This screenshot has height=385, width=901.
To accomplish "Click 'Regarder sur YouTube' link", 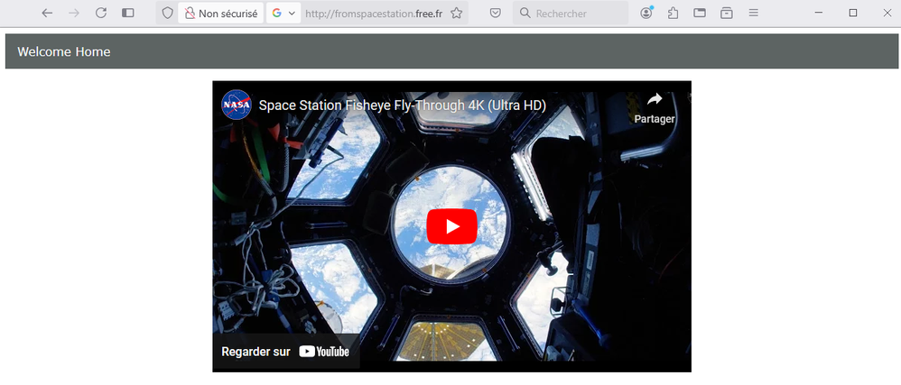I will [285, 352].
